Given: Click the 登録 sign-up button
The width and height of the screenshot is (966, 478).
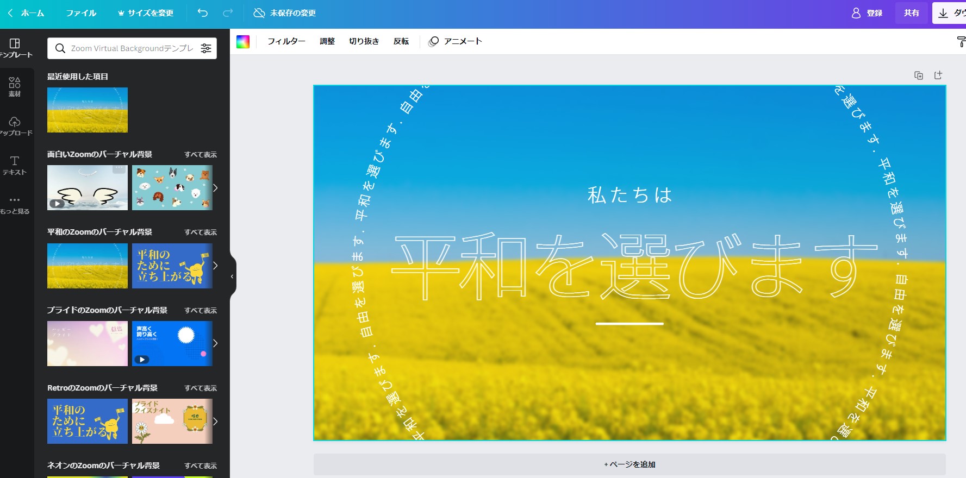Looking at the screenshot, I should pyautogui.click(x=867, y=13).
